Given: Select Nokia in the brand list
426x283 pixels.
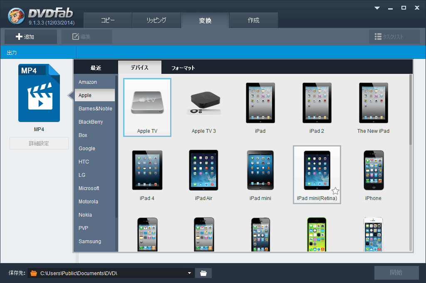Looking at the screenshot, I should [x=95, y=215].
